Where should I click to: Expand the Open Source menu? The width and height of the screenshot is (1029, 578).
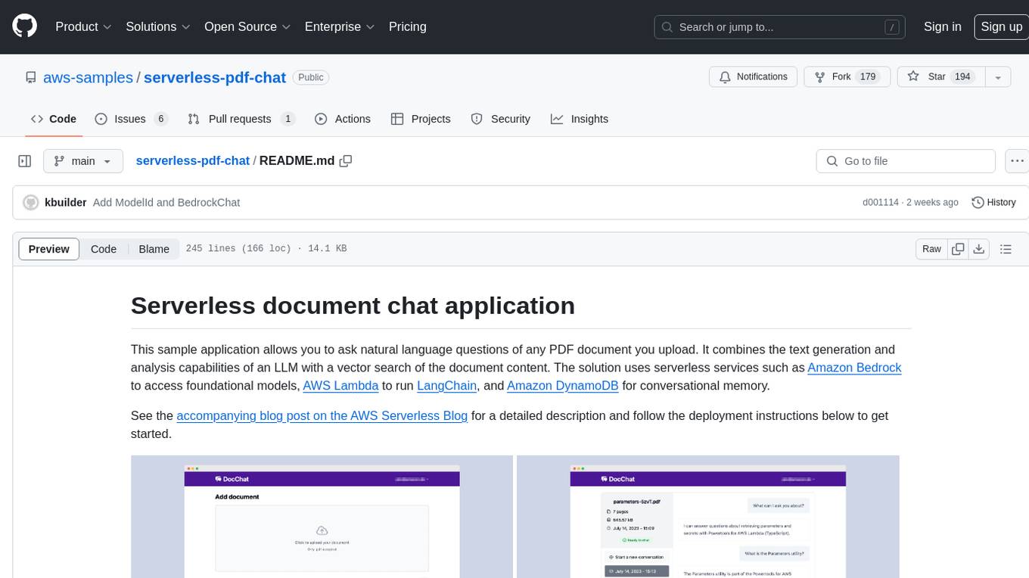(247, 26)
